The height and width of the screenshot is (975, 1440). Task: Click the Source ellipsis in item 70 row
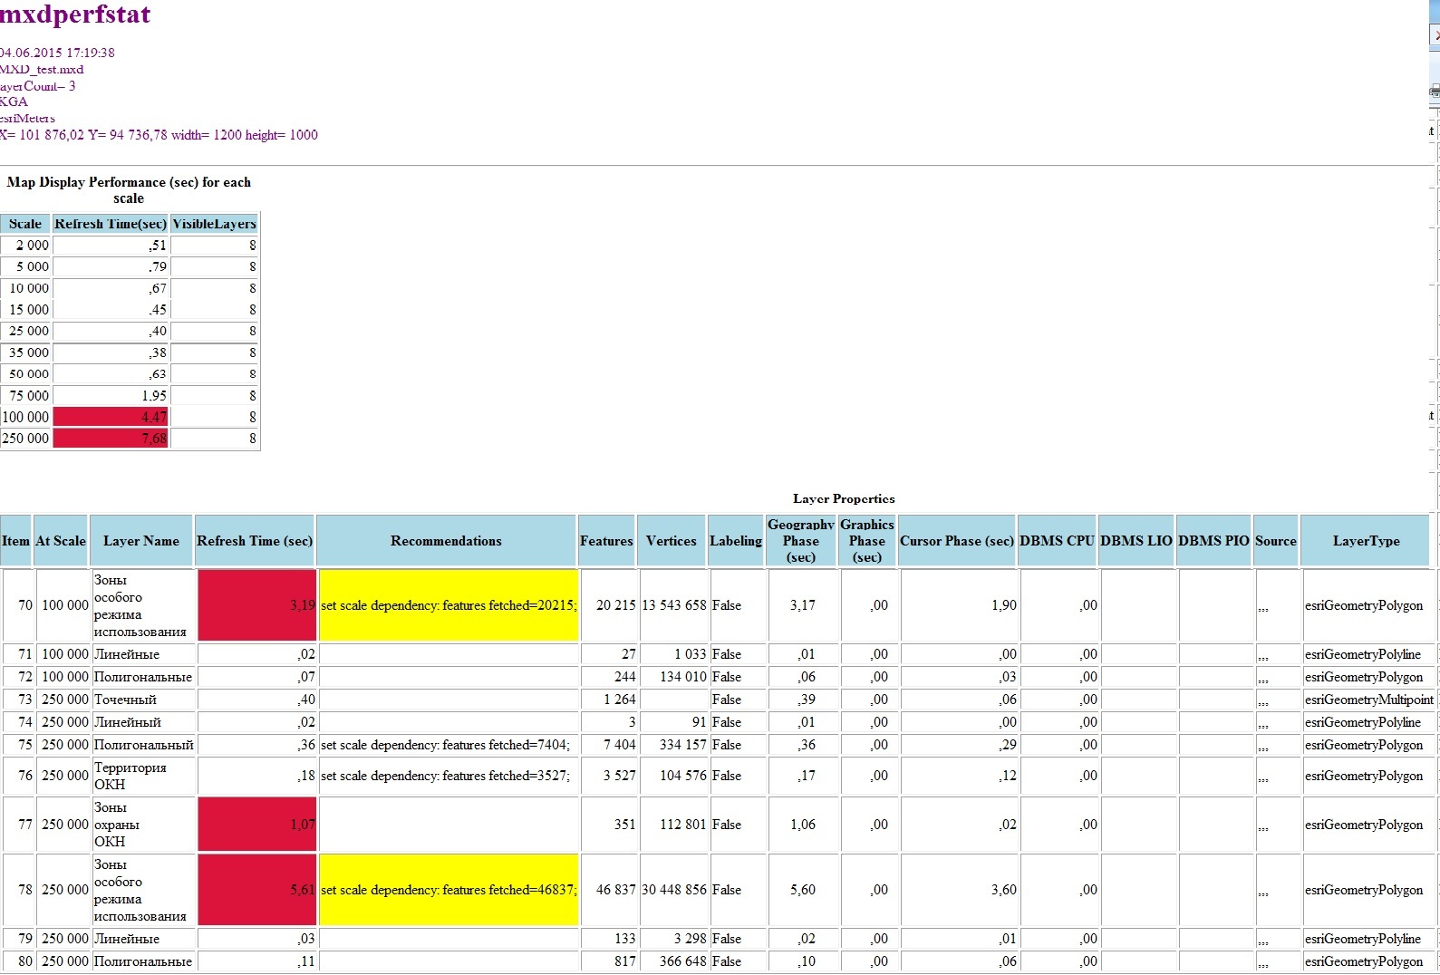pos(1263,606)
